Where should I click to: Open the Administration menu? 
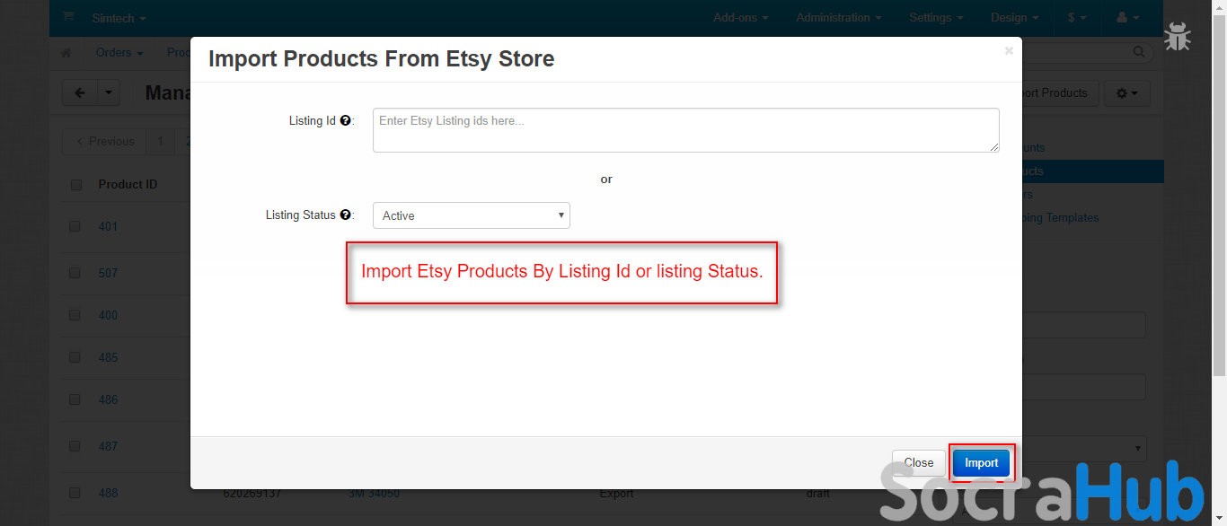tap(838, 18)
